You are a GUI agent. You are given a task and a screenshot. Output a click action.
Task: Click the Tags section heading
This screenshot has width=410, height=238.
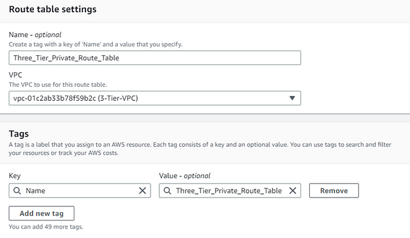19,134
